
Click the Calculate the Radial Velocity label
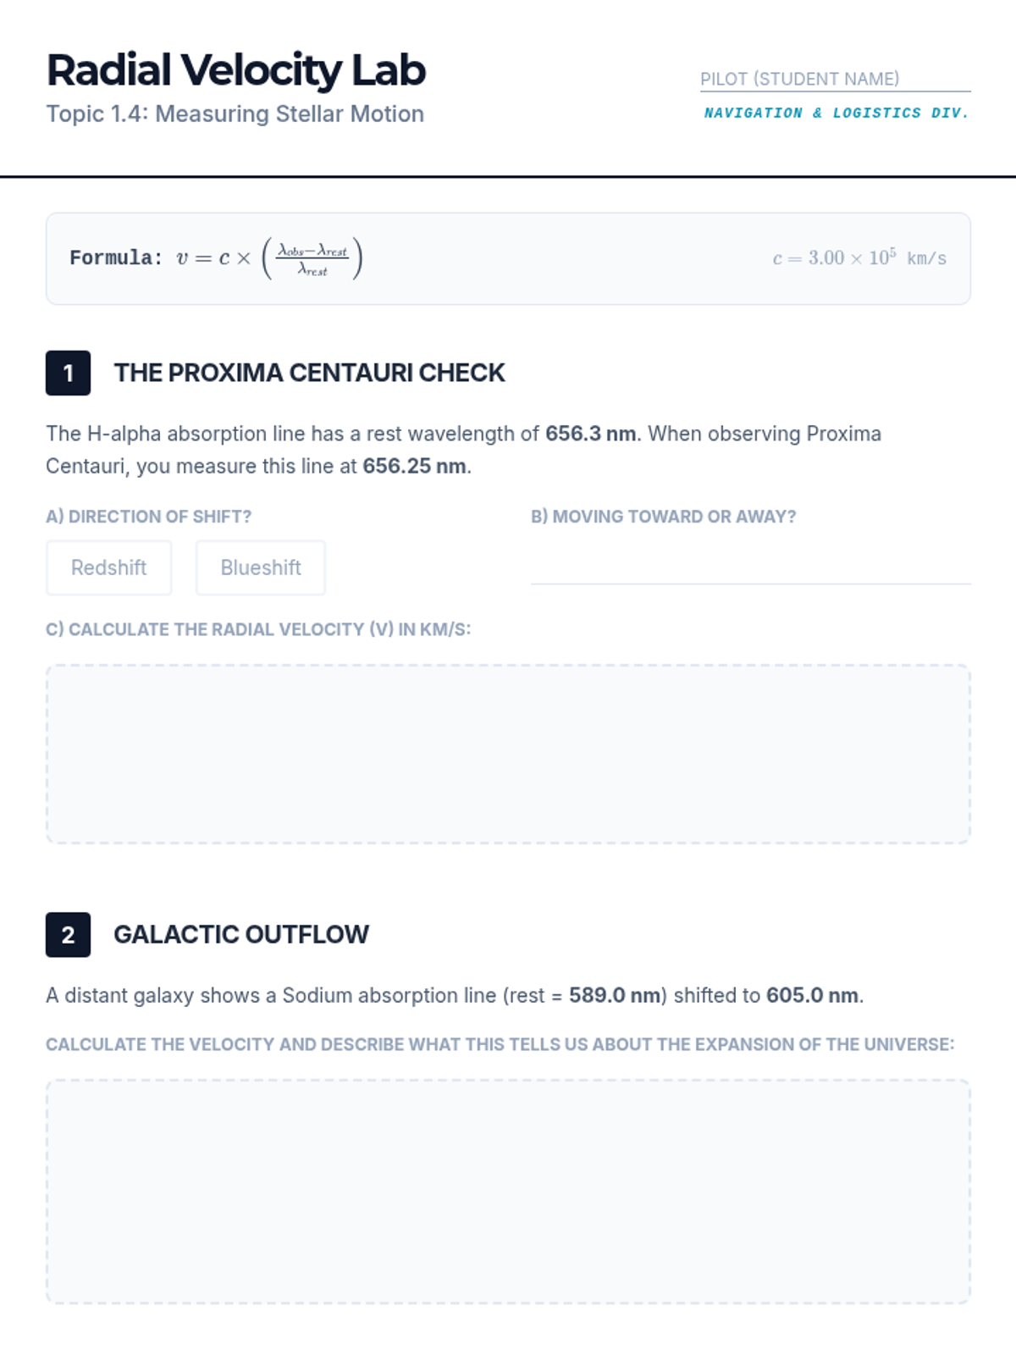coord(258,629)
